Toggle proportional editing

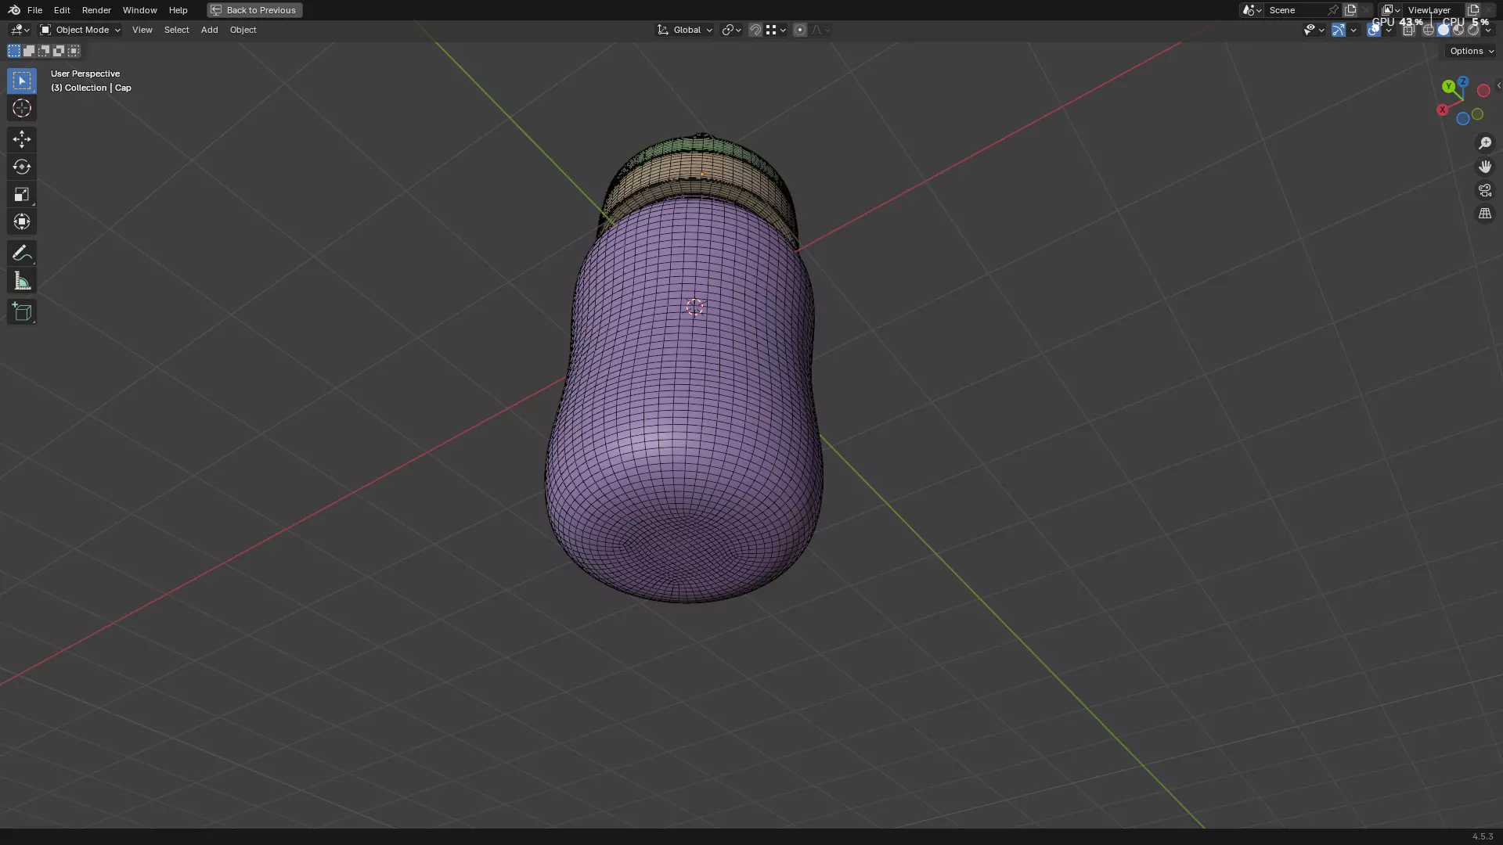[x=799, y=30]
